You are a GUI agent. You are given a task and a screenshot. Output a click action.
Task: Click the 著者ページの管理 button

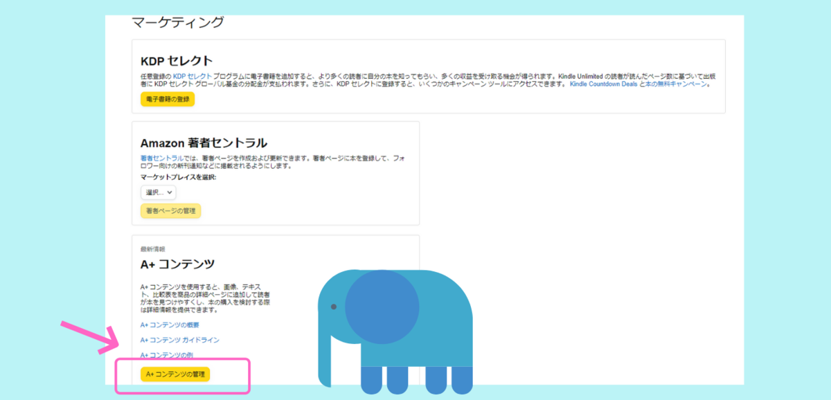click(x=170, y=210)
